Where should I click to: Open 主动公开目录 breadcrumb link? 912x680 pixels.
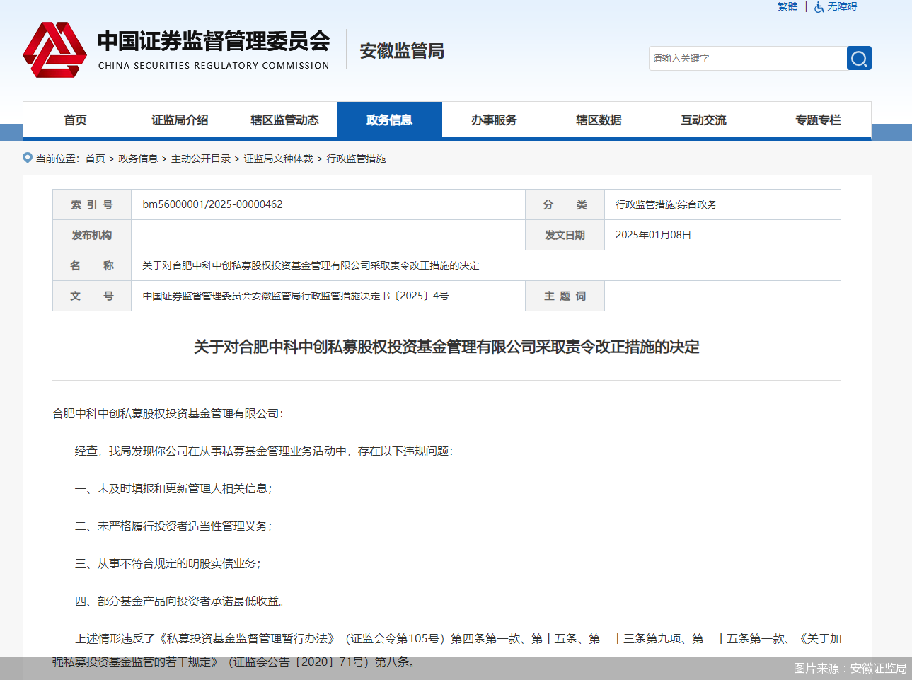pyautogui.click(x=201, y=159)
